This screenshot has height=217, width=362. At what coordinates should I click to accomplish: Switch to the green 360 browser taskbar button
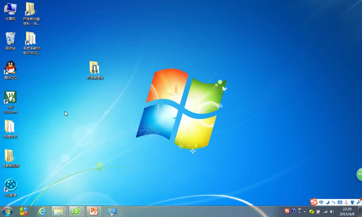(76, 211)
